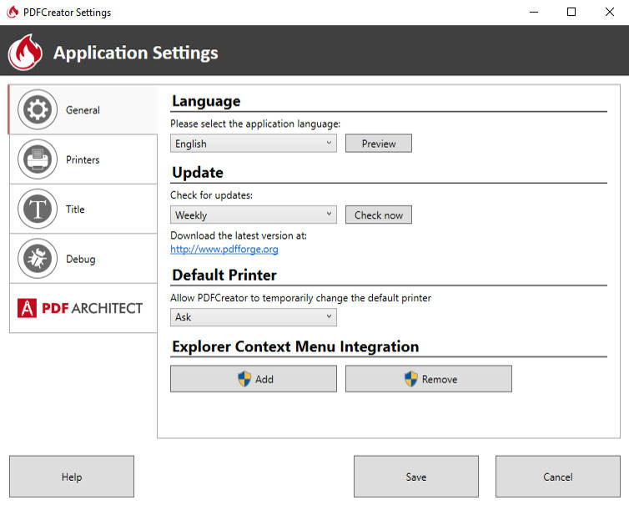Add Explorer context menu integration
629x505 pixels.
click(x=253, y=379)
